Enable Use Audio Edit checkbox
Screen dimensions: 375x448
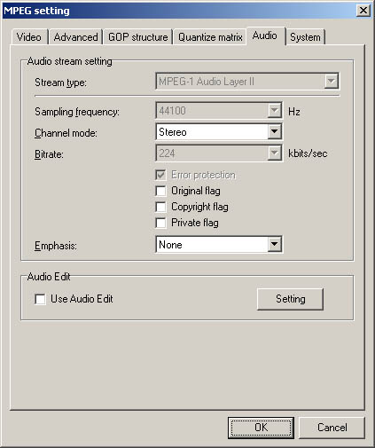point(40,299)
